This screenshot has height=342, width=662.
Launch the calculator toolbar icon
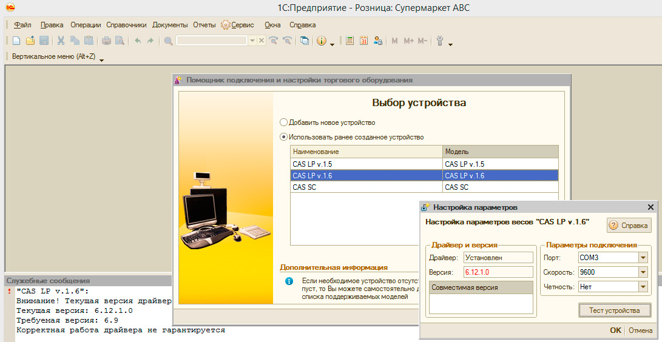pos(350,41)
